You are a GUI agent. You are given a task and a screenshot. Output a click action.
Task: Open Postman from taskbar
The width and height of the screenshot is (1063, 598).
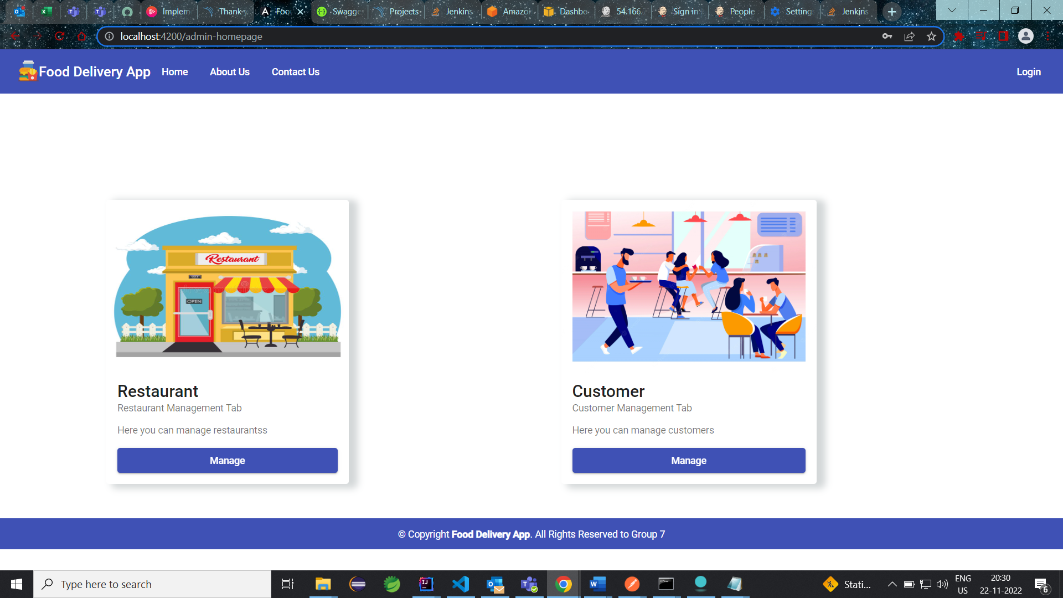632,584
